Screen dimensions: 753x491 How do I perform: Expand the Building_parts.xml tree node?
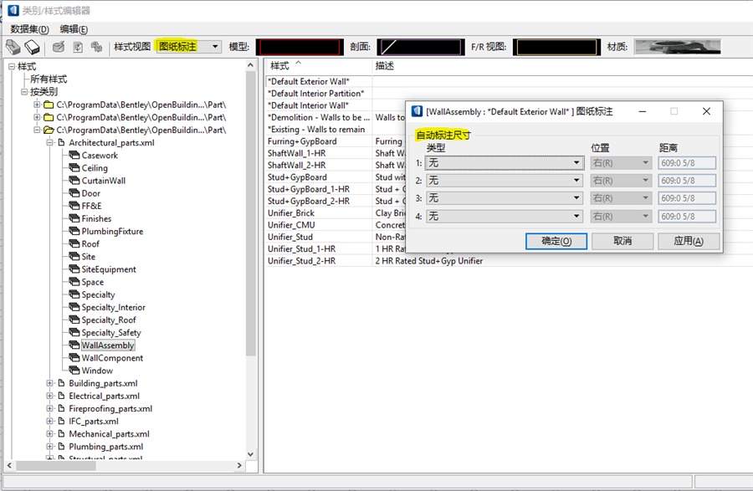click(x=49, y=383)
